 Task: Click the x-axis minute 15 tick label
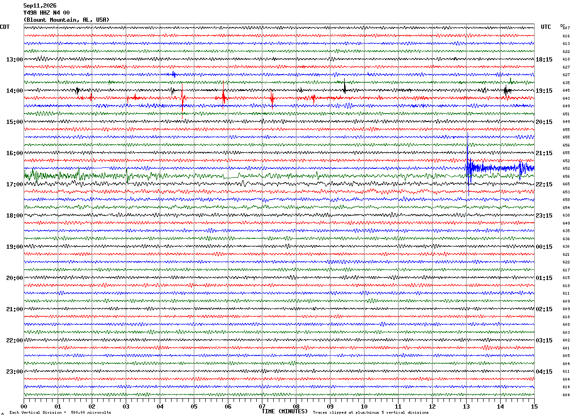[534, 407]
